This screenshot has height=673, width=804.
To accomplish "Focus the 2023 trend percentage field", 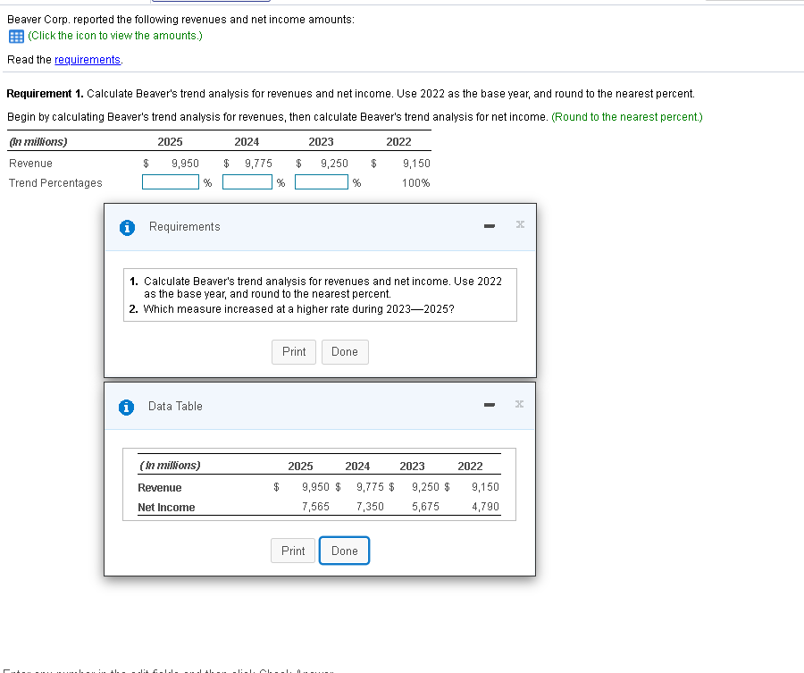I will tap(322, 182).
